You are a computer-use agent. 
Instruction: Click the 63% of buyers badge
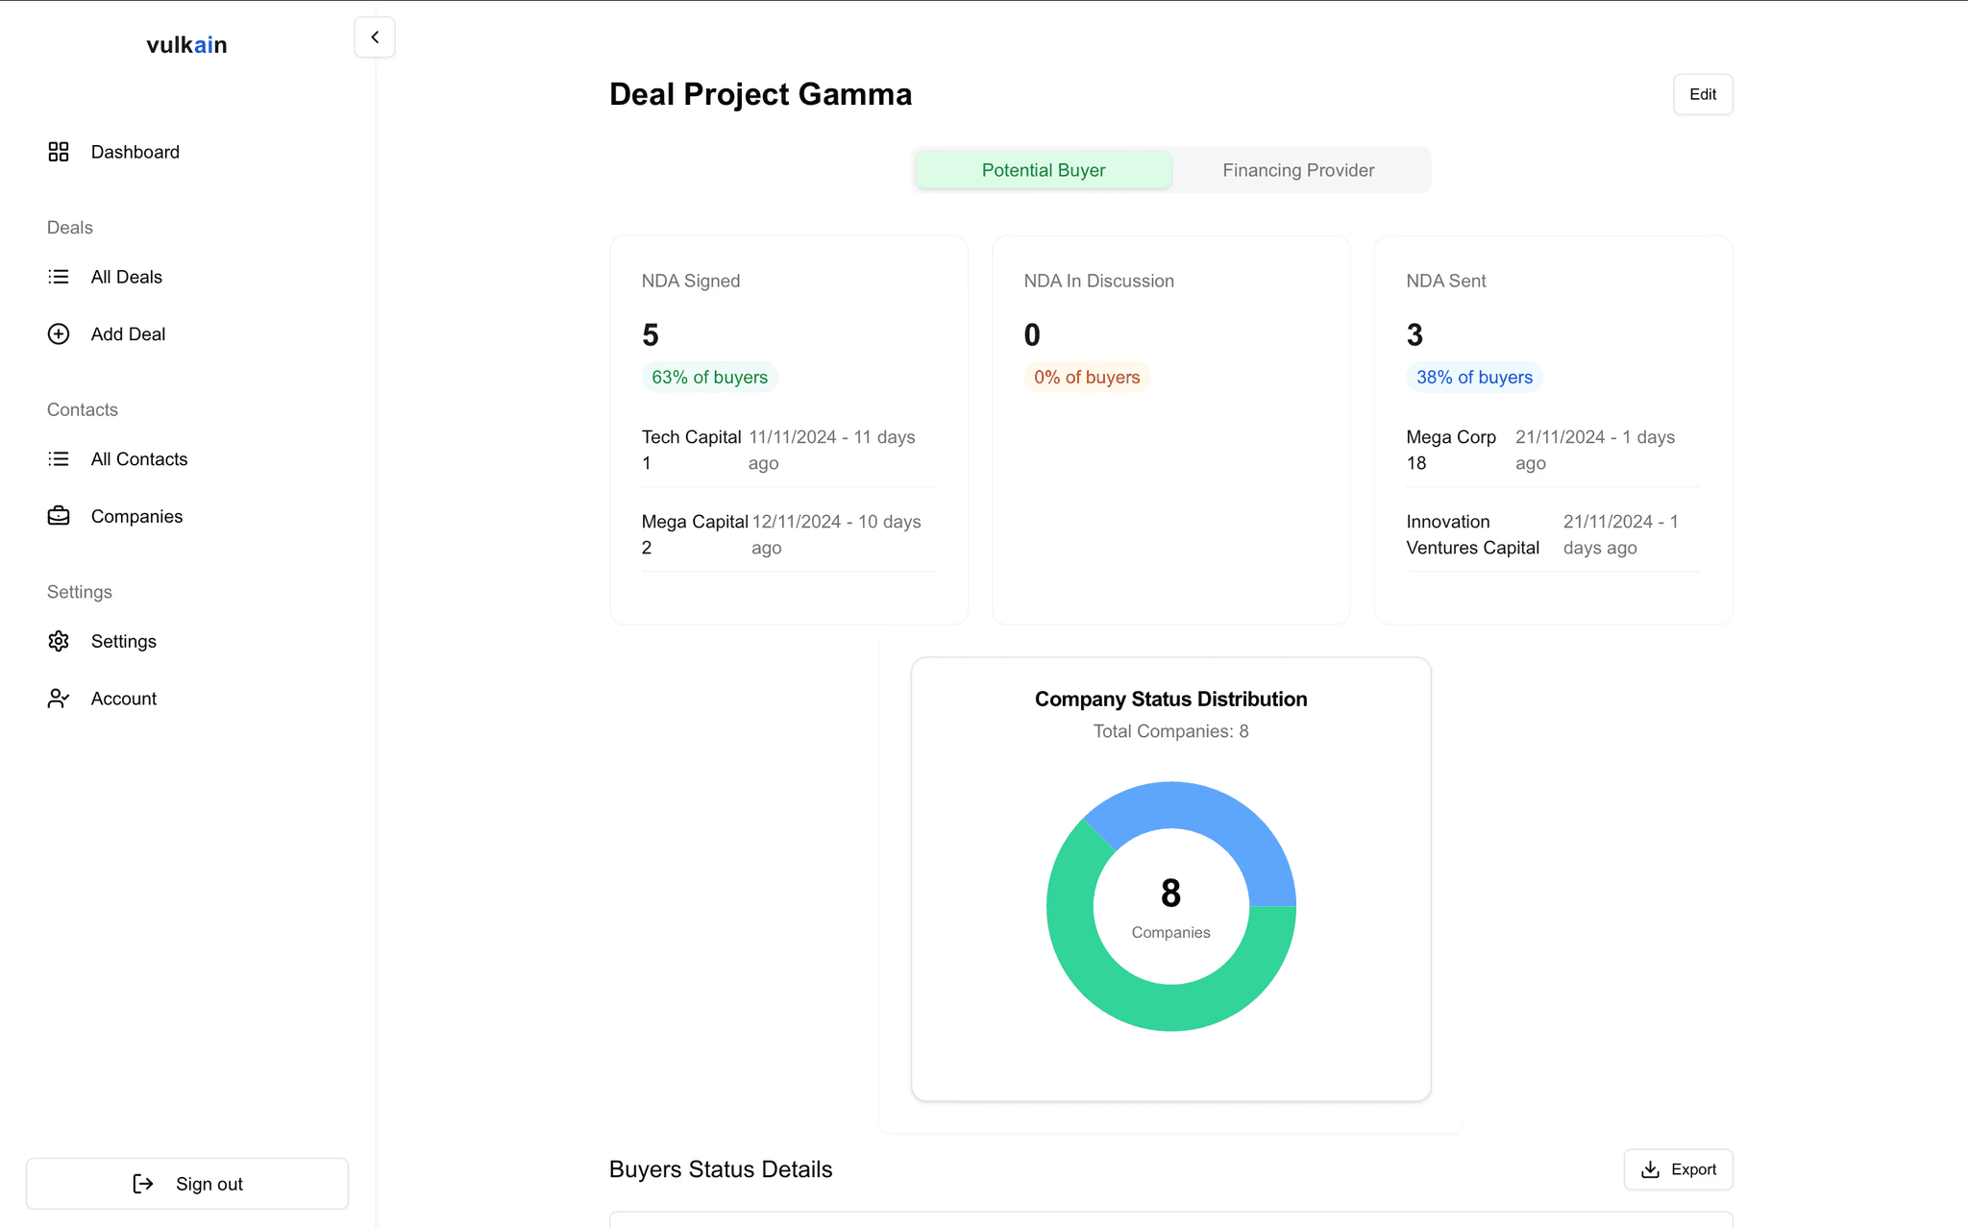tap(709, 378)
